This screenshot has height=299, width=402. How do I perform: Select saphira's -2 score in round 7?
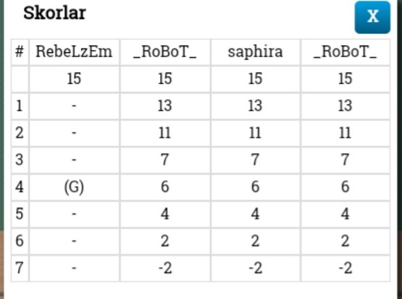(x=256, y=269)
